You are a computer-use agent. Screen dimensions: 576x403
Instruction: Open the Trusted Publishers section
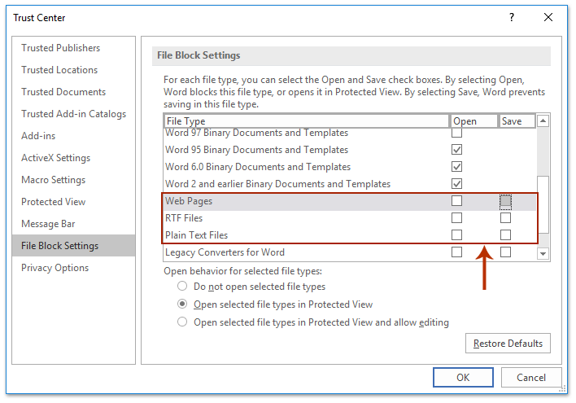(61, 48)
